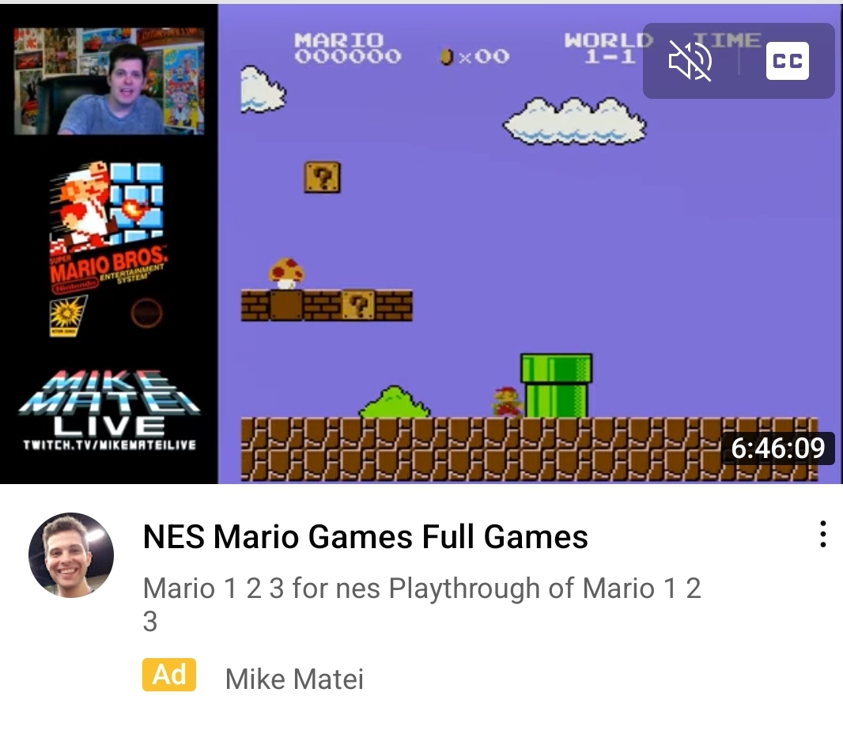The image size is (843, 753).
Task: Click the mushroom power-up on the bricks
Action: (286, 273)
